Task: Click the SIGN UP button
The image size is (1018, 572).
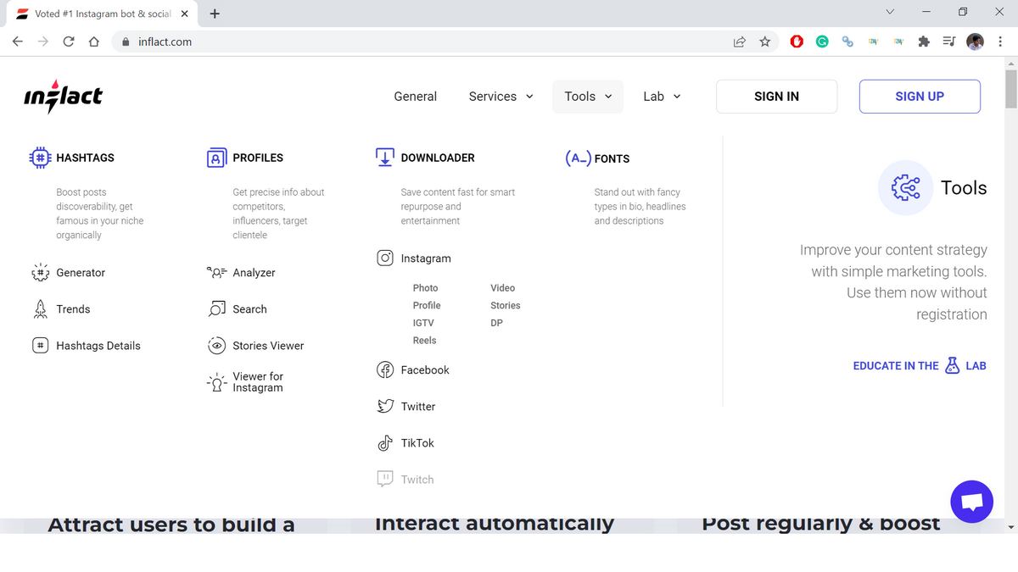Action: click(x=920, y=97)
